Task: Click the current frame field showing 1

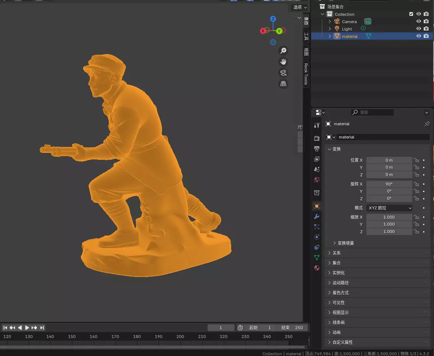Action: click(221, 327)
